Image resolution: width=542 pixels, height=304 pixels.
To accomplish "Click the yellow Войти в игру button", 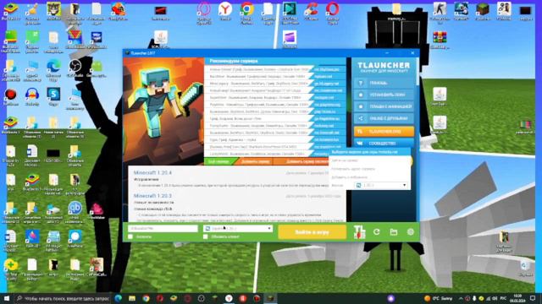I will [x=312, y=232].
